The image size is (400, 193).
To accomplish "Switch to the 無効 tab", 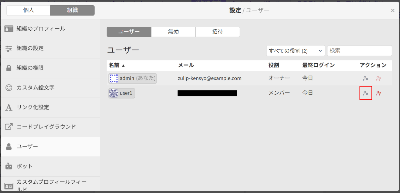I will (x=173, y=32).
